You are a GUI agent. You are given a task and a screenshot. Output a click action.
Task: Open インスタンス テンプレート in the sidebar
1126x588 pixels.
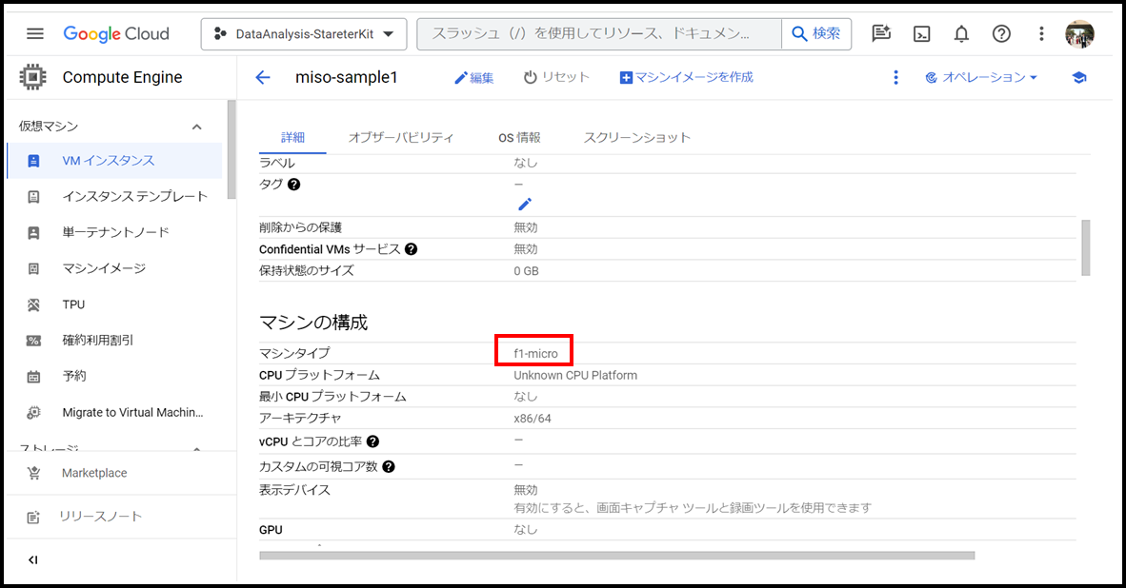click(134, 197)
